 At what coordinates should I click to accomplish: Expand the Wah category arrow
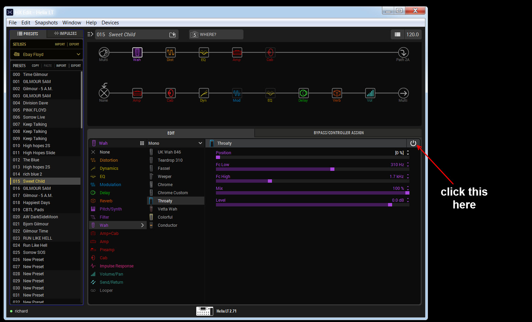pyautogui.click(x=142, y=225)
